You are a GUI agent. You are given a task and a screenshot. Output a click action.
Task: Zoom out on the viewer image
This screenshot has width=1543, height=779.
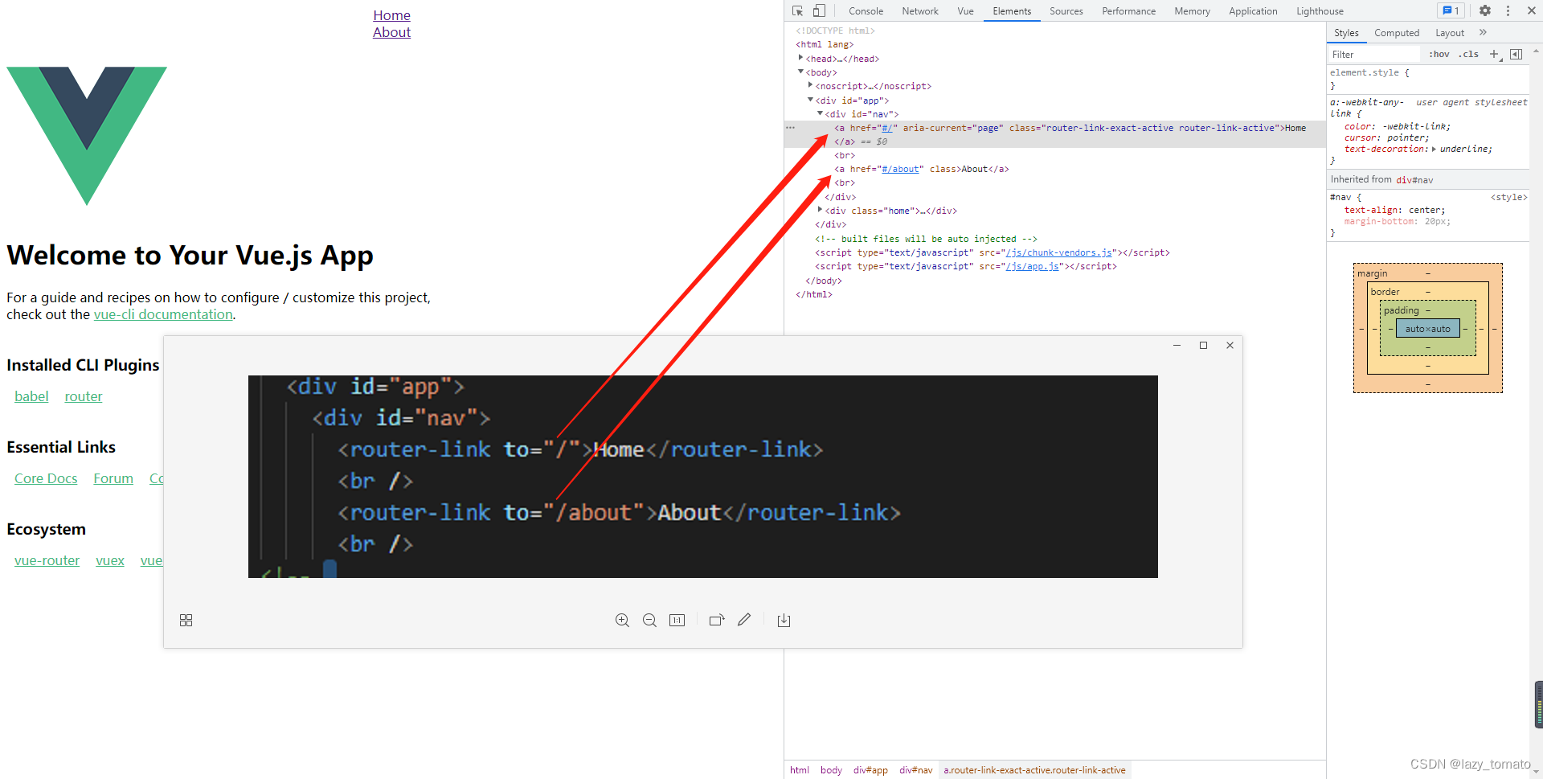[649, 621]
